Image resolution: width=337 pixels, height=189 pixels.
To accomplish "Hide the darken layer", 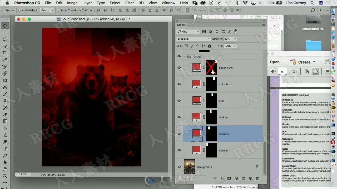I will 179,117.
